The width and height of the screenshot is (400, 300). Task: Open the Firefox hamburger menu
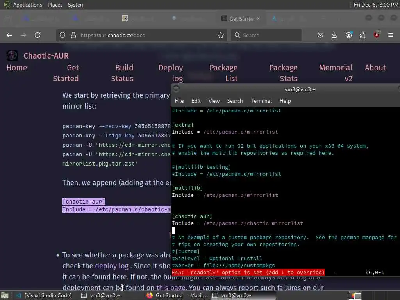click(x=391, y=35)
